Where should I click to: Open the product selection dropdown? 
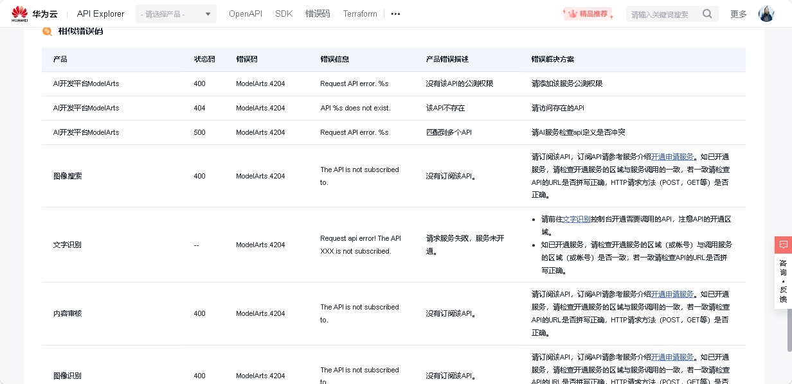click(x=176, y=14)
